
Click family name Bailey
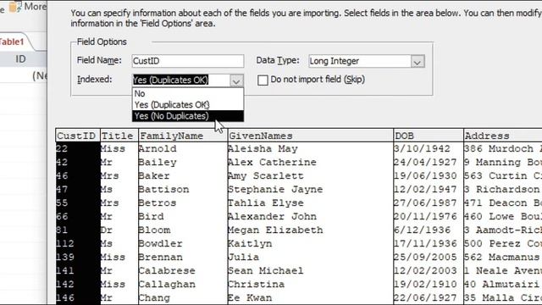[x=158, y=162]
